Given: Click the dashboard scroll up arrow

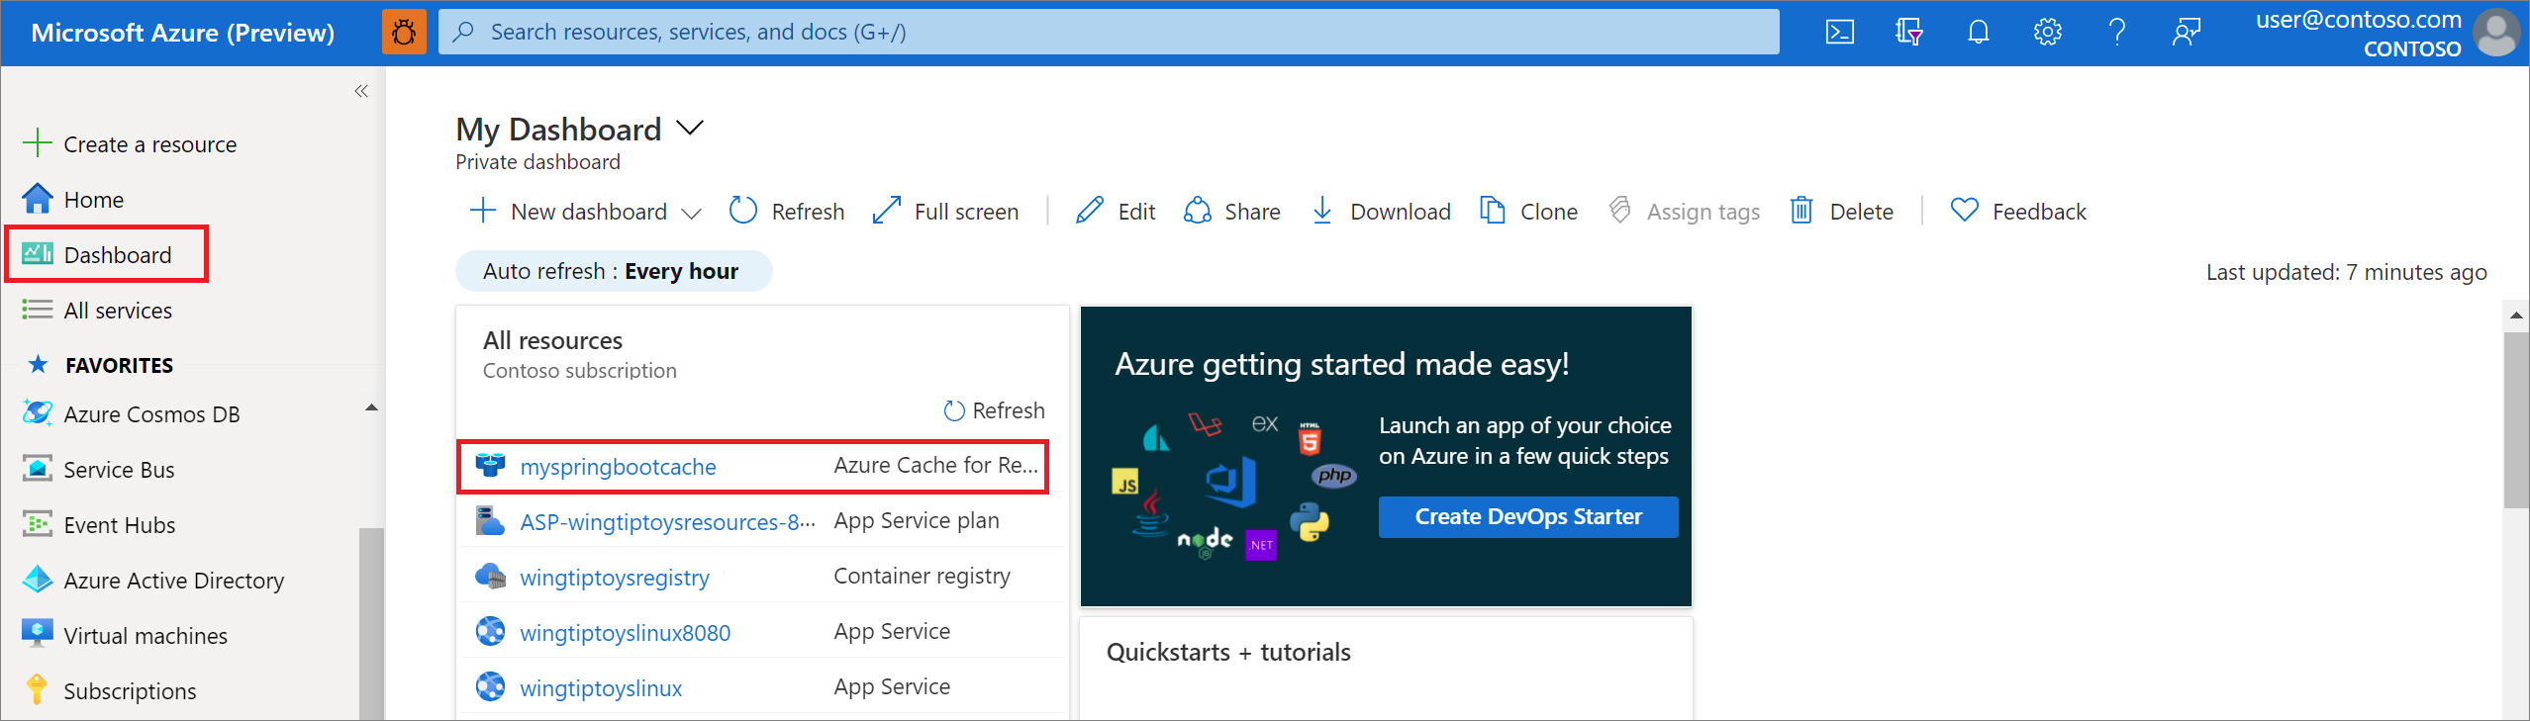Looking at the screenshot, I should (x=2516, y=315).
